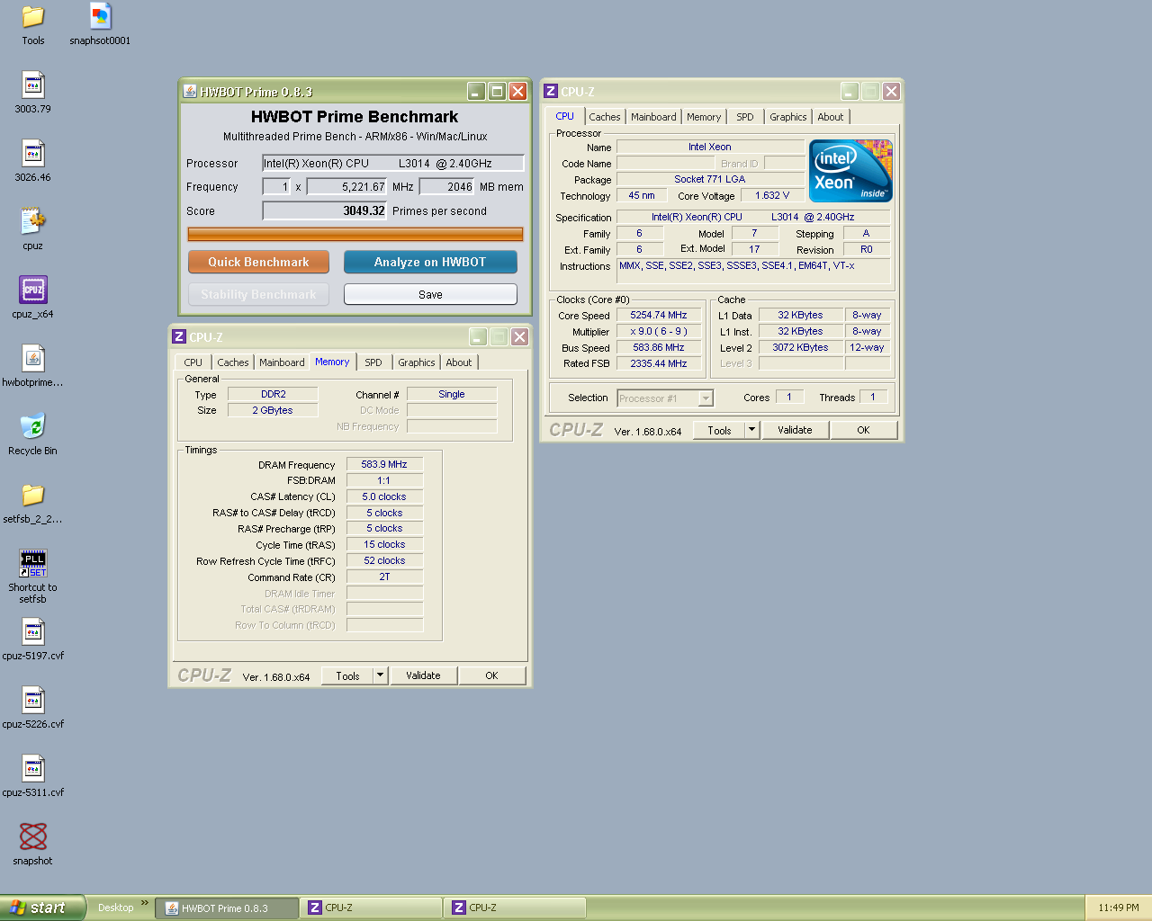Screen dimensions: 1152x921
Task: Open the Tools folder on desktop
Action: click(33, 16)
